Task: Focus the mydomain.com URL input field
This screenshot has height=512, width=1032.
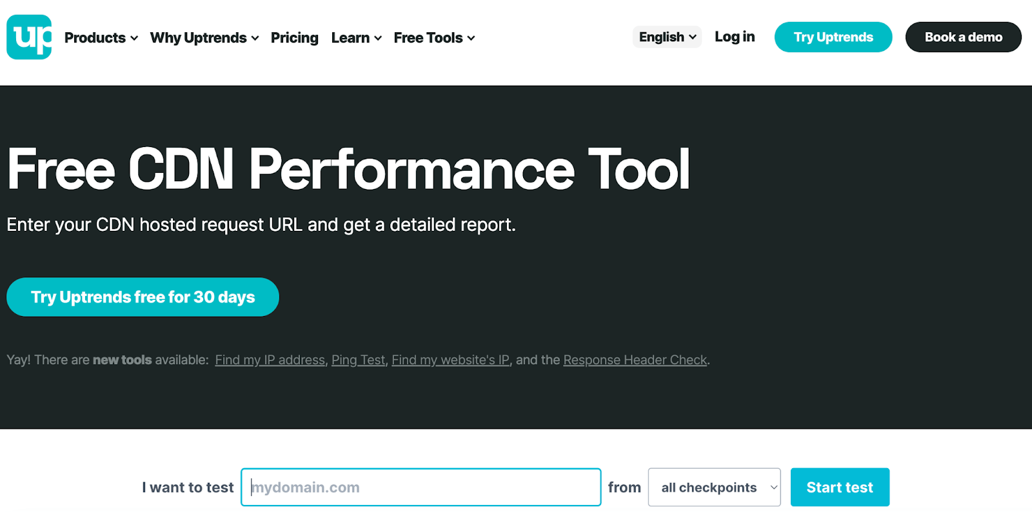Action: point(421,487)
